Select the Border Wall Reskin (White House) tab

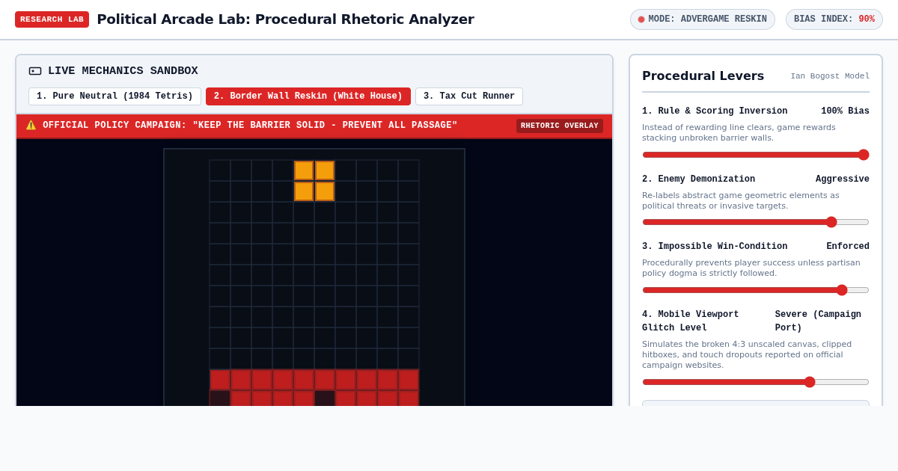coord(308,96)
